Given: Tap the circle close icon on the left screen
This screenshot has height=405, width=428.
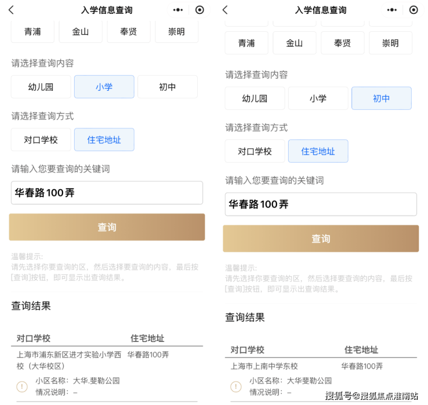Looking at the screenshot, I should pos(200,10).
